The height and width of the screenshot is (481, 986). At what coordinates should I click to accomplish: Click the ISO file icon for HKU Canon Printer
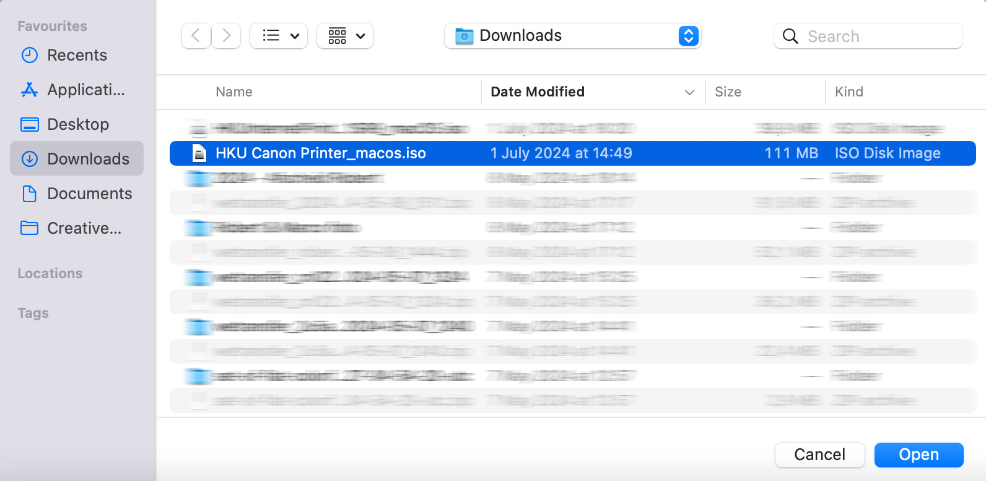coord(199,153)
